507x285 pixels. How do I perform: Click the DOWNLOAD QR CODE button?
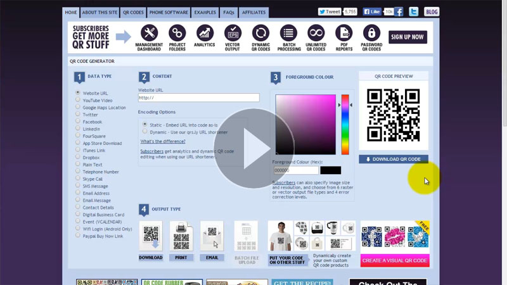tap(394, 159)
